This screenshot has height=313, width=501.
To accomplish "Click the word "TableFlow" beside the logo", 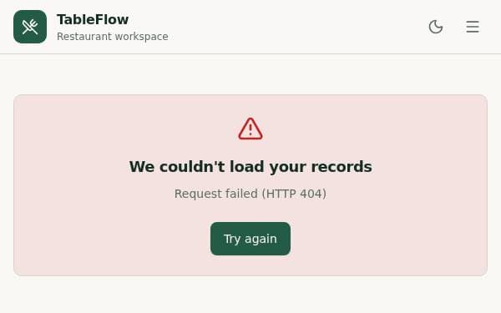I will (93, 19).
